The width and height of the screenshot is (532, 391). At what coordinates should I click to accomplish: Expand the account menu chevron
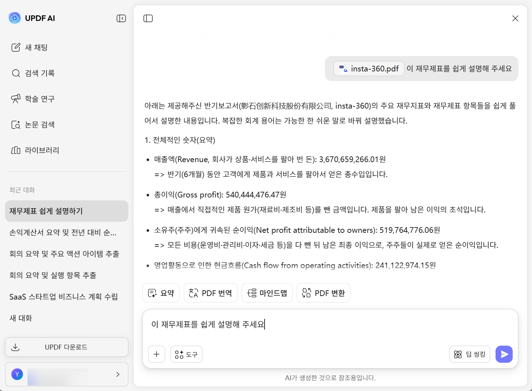(x=118, y=374)
